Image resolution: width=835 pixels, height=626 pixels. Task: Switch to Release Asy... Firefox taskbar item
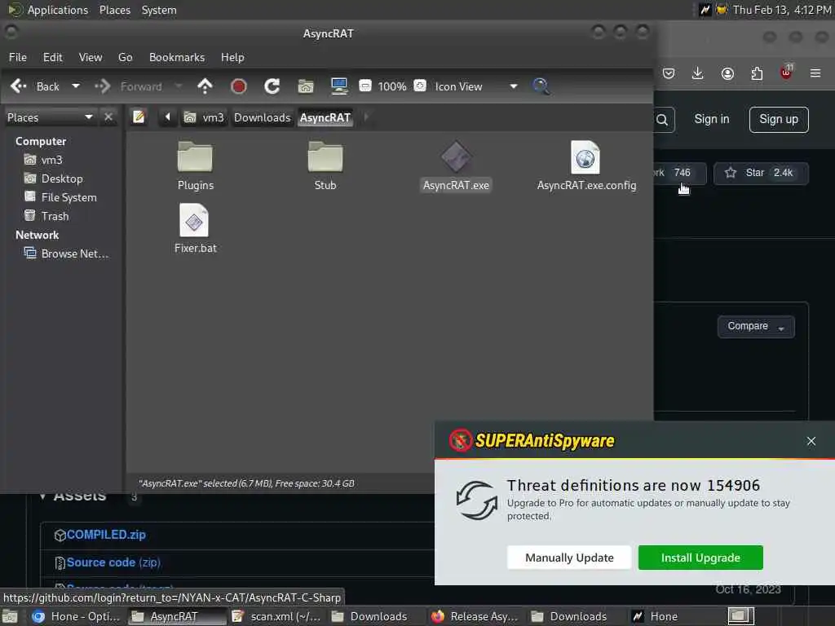pos(475,616)
